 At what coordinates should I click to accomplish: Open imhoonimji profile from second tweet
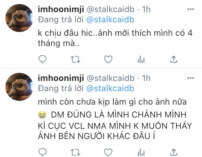click(x=61, y=78)
